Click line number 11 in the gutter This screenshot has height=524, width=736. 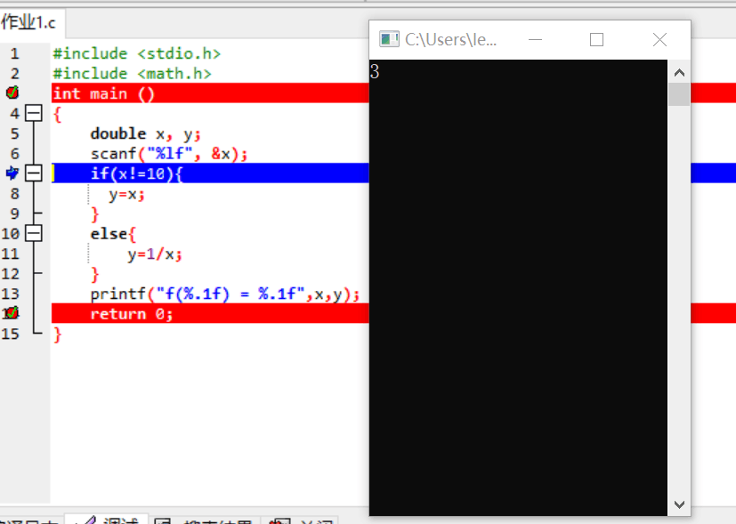10,254
